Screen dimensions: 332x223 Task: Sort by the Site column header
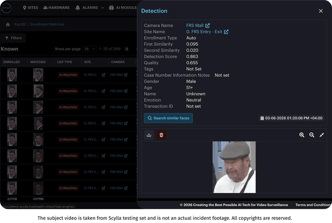[87, 62]
